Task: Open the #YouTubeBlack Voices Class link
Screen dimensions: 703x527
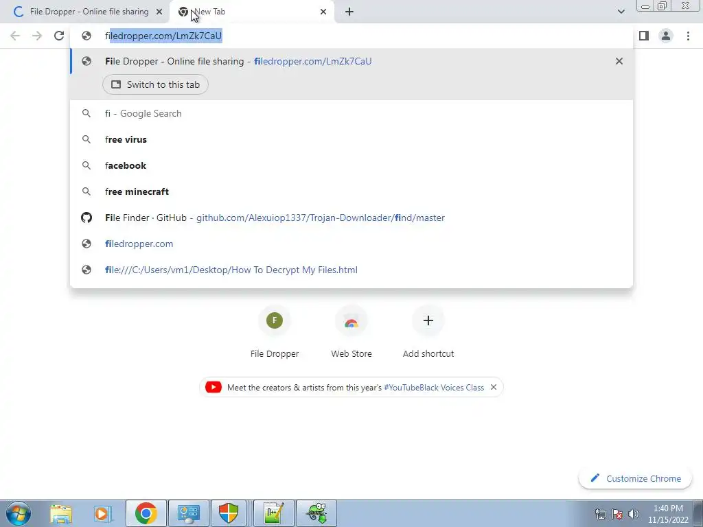Action: coord(434,388)
